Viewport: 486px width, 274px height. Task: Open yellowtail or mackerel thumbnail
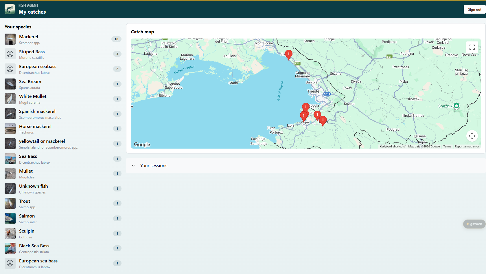10,144
